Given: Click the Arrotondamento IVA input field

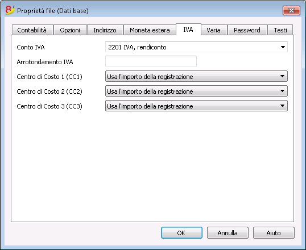Looking at the screenshot, I should [x=151, y=61].
